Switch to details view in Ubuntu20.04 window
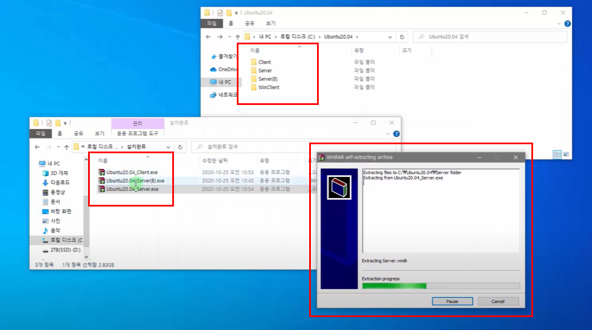This screenshot has width=592, height=330. [x=557, y=154]
